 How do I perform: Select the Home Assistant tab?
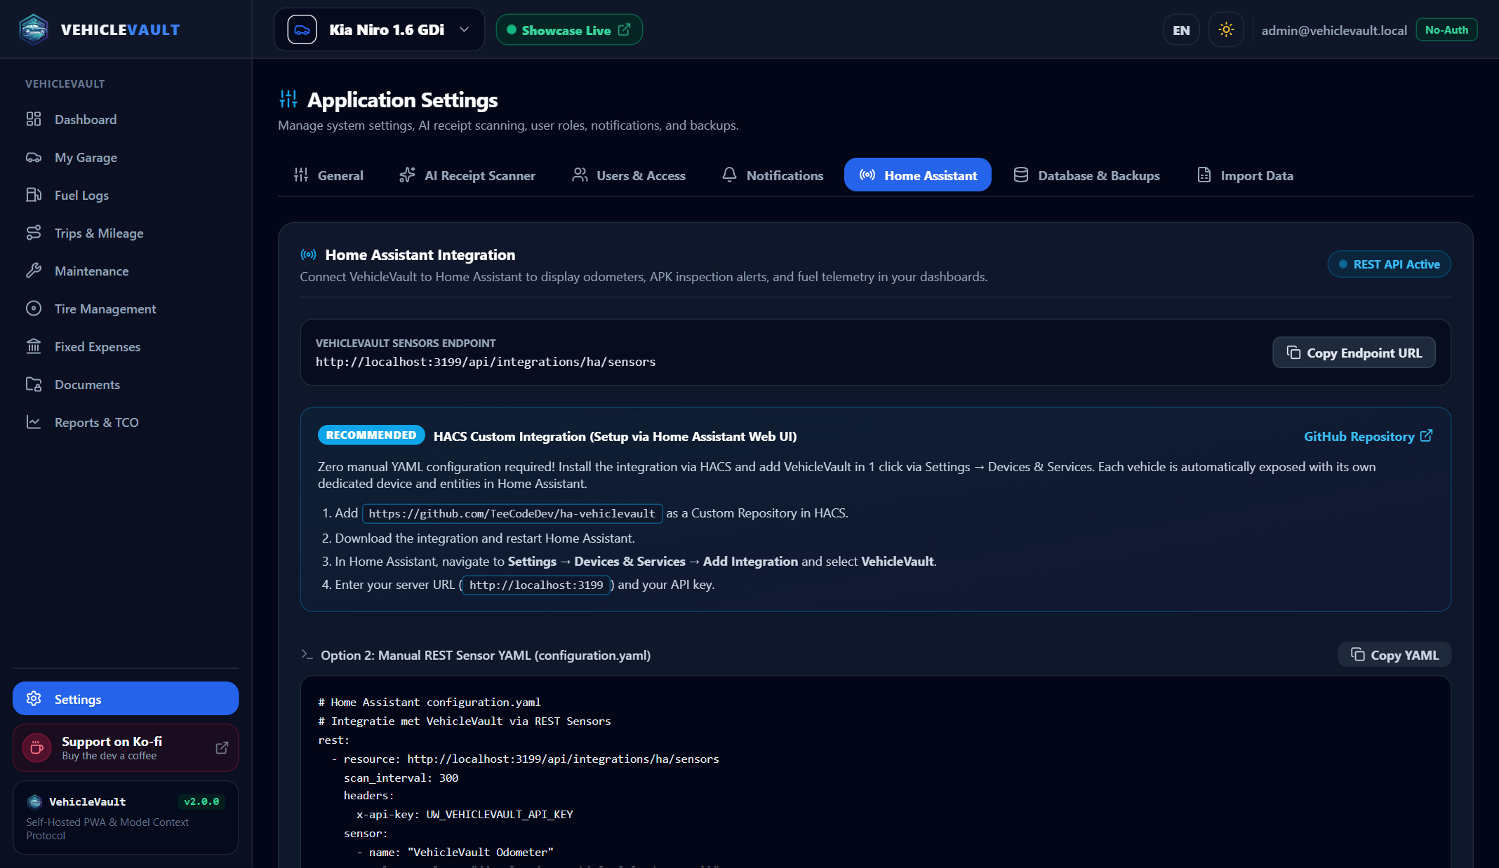point(918,175)
